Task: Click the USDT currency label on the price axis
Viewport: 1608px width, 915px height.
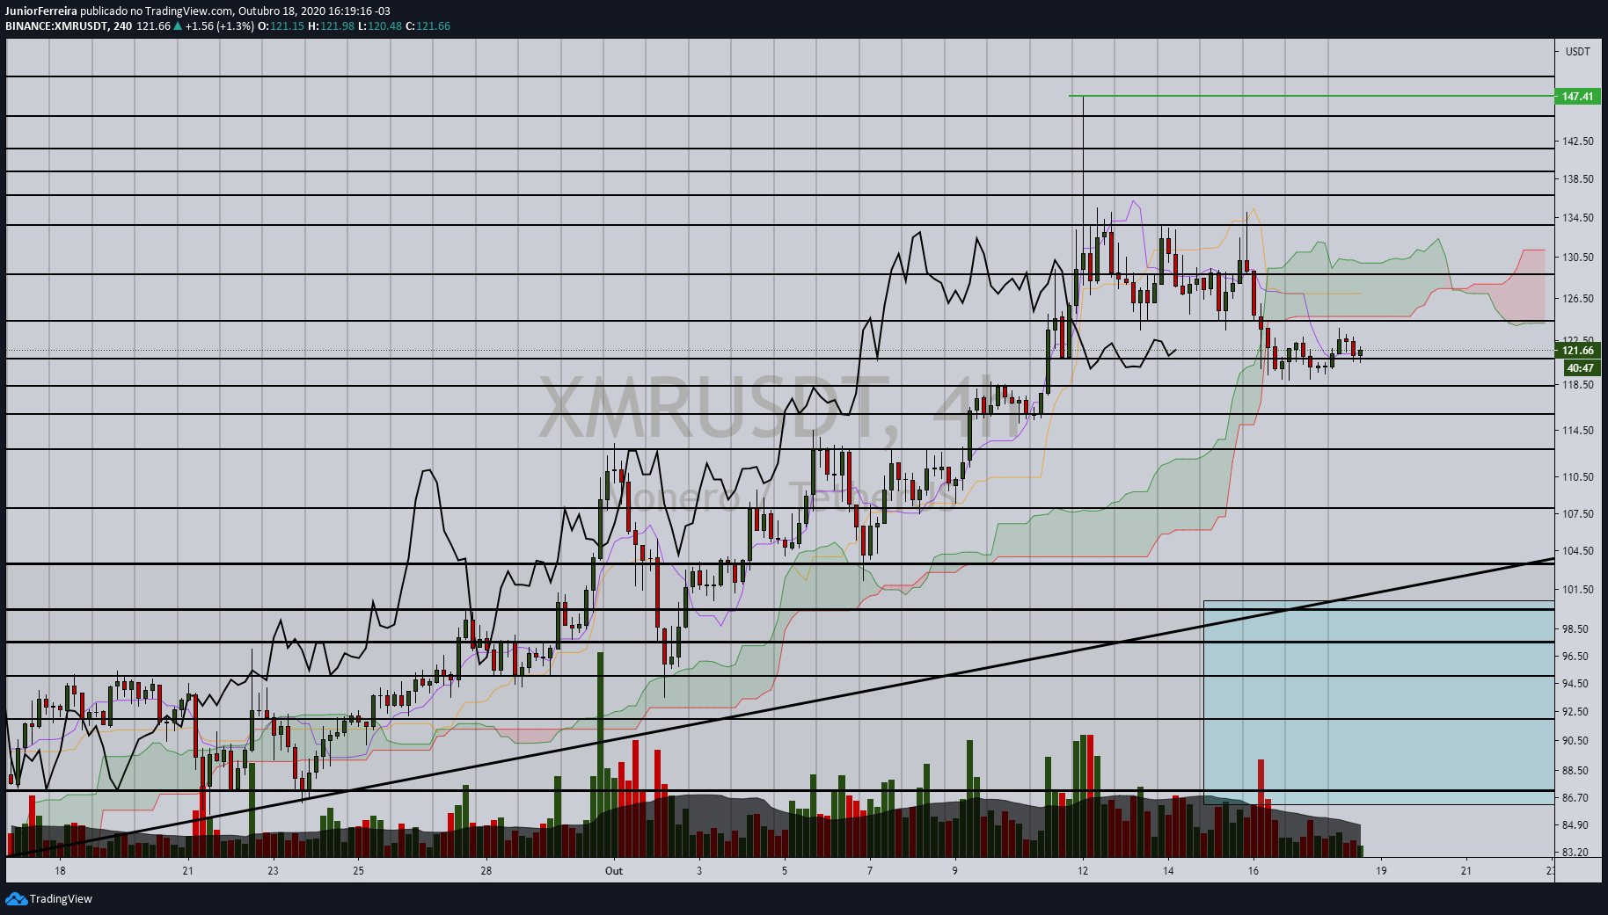Action: click(x=1577, y=52)
